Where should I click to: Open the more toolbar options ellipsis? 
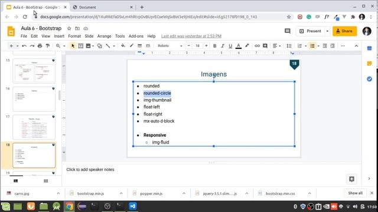tap(343, 46)
